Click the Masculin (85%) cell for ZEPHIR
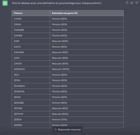This screenshot has height=135, width=140. click(87, 108)
